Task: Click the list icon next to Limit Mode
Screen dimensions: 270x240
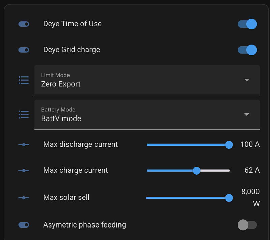Action: (x=24, y=80)
